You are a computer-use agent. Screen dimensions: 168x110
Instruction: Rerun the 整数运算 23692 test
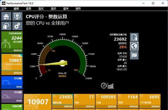click(68, 106)
